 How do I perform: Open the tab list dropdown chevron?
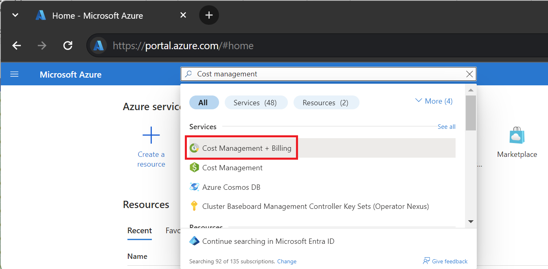(x=15, y=15)
